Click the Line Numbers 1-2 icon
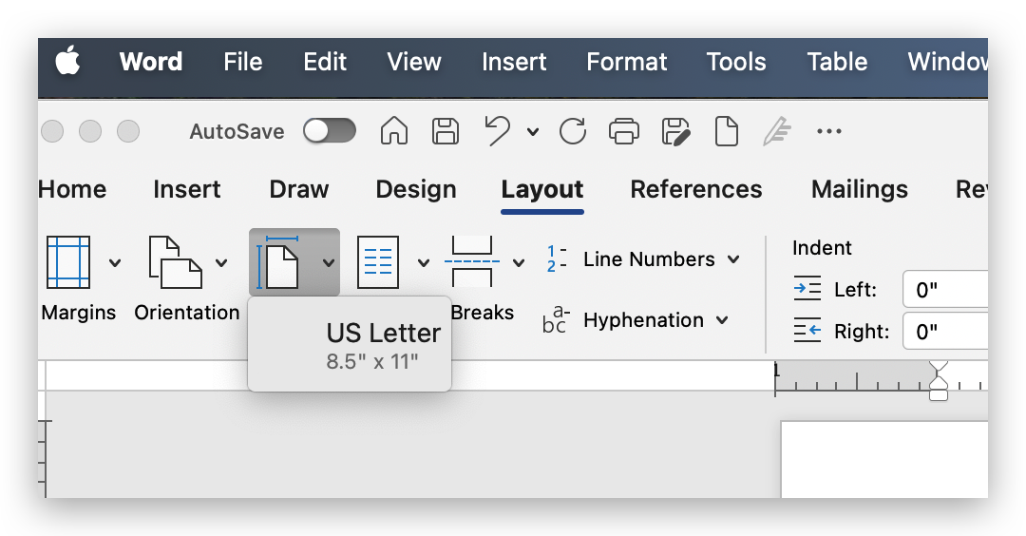Viewport: 1026px width, 536px height. [556, 259]
